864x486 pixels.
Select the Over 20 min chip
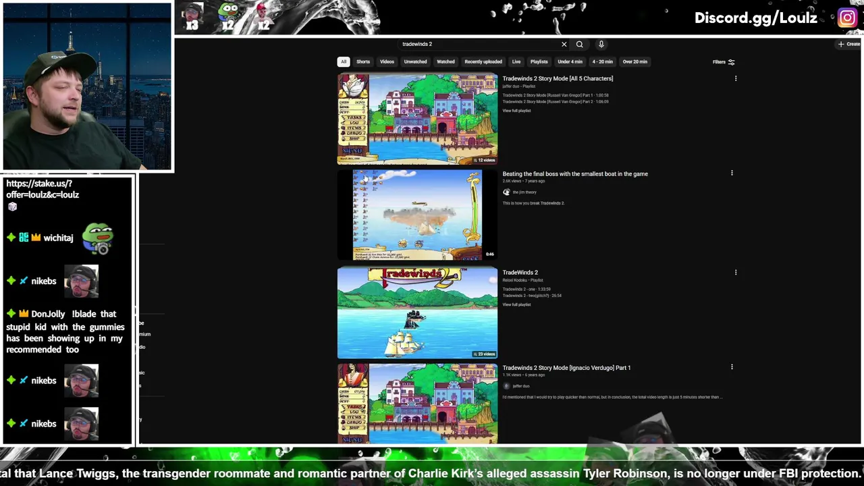635,62
